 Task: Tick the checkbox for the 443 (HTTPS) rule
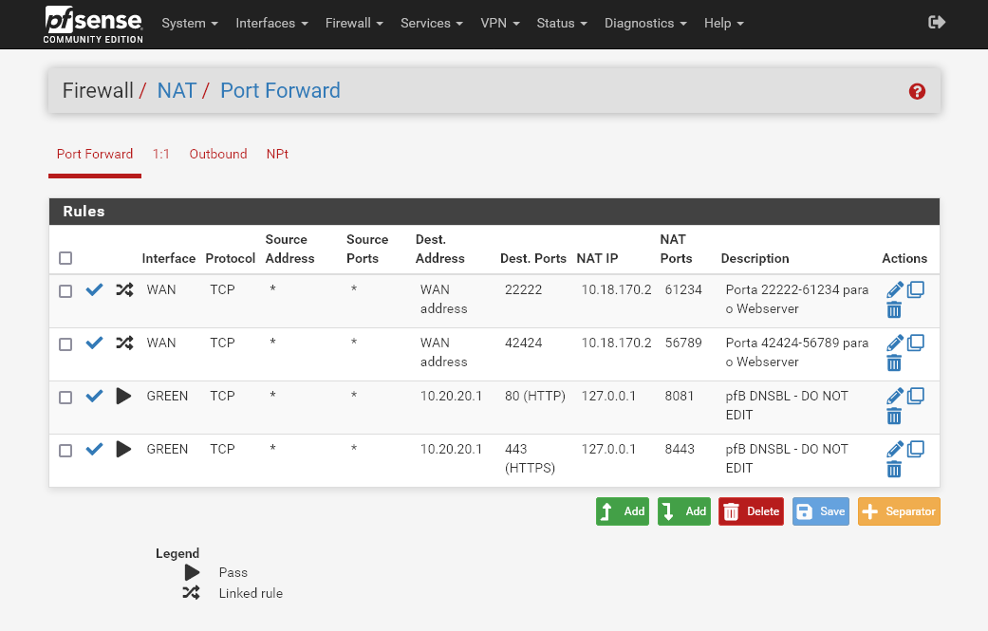pos(65,451)
